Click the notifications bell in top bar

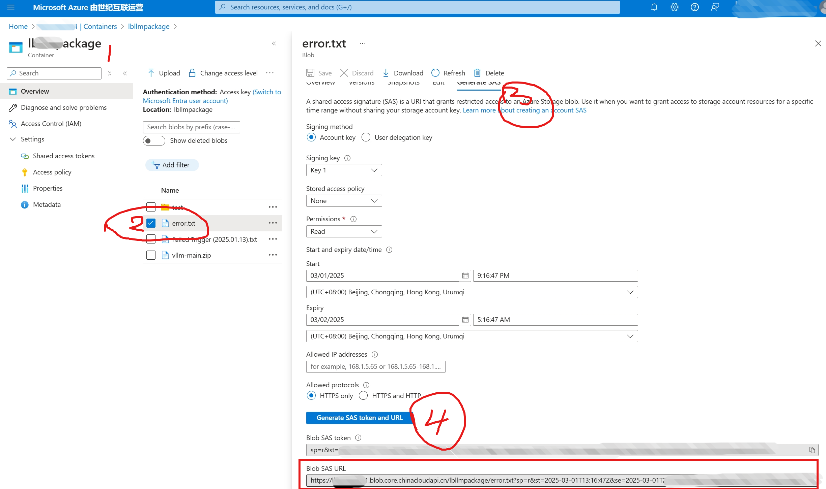[x=654, y=7]
